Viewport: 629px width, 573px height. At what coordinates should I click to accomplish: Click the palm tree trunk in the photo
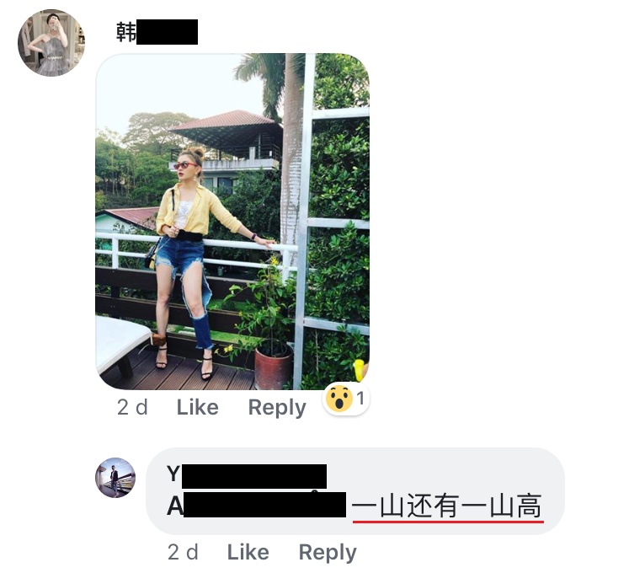tap(293, 161)
